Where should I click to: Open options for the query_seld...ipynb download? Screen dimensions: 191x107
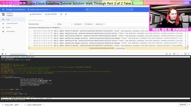coord(21,105)
